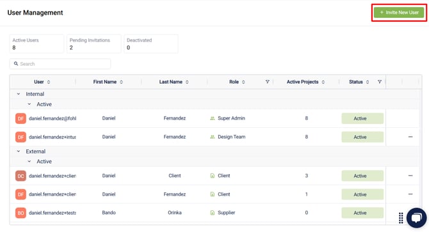
Task: Collapse the External group
Action: (x=19, y=151)
